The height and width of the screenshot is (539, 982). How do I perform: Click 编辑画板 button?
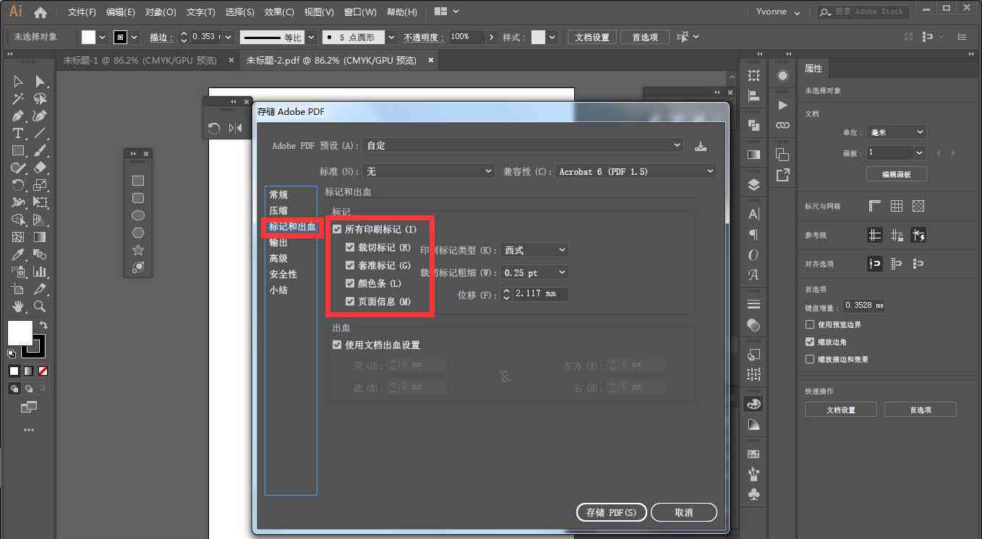tap(897, 174)
